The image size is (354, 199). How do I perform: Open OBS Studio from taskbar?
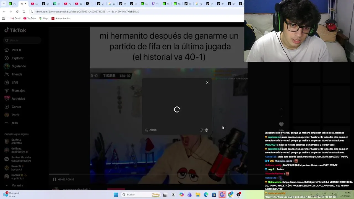238,195
